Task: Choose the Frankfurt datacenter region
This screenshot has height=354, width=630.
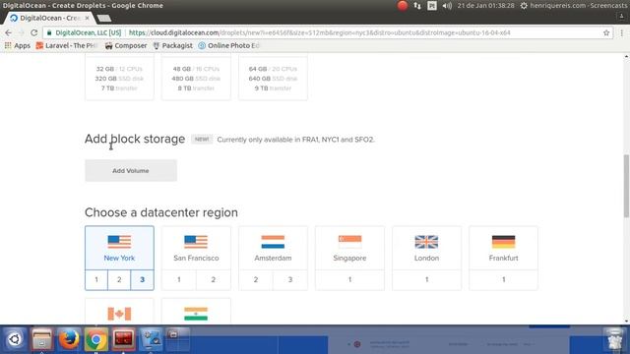Action: coord(503,248)
